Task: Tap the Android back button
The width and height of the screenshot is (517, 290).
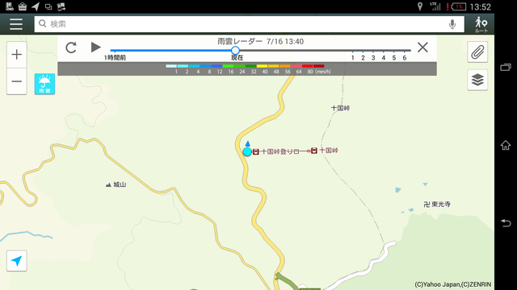Action: click(506, 223)
